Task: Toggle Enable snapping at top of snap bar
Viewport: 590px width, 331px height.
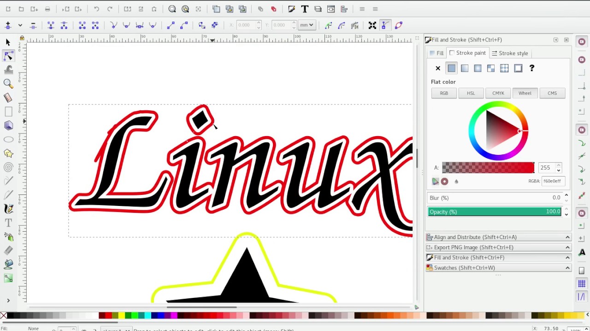Action: 582,42
